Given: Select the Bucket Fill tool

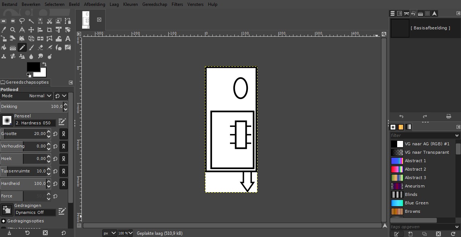Looking at the screenshot, I should [x=4, y=47].
